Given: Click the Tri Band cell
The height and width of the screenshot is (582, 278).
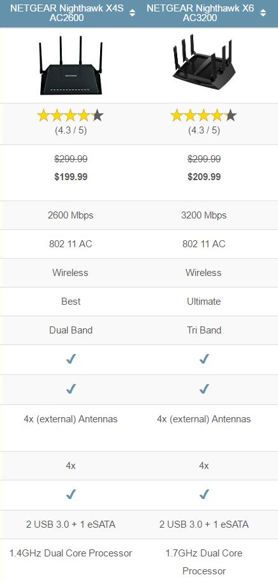Looking at the screenshot, I should [204, 330].
